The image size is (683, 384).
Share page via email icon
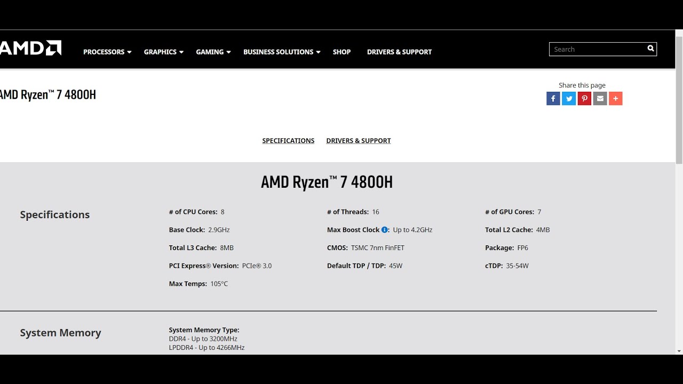coord(600,99)
